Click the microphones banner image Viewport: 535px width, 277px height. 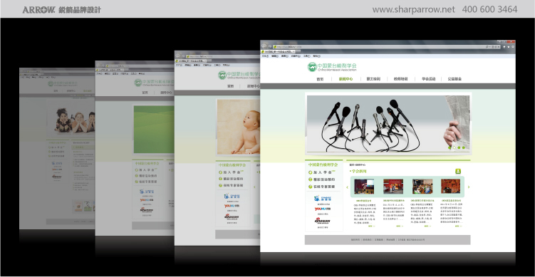(x=388, y=123)
